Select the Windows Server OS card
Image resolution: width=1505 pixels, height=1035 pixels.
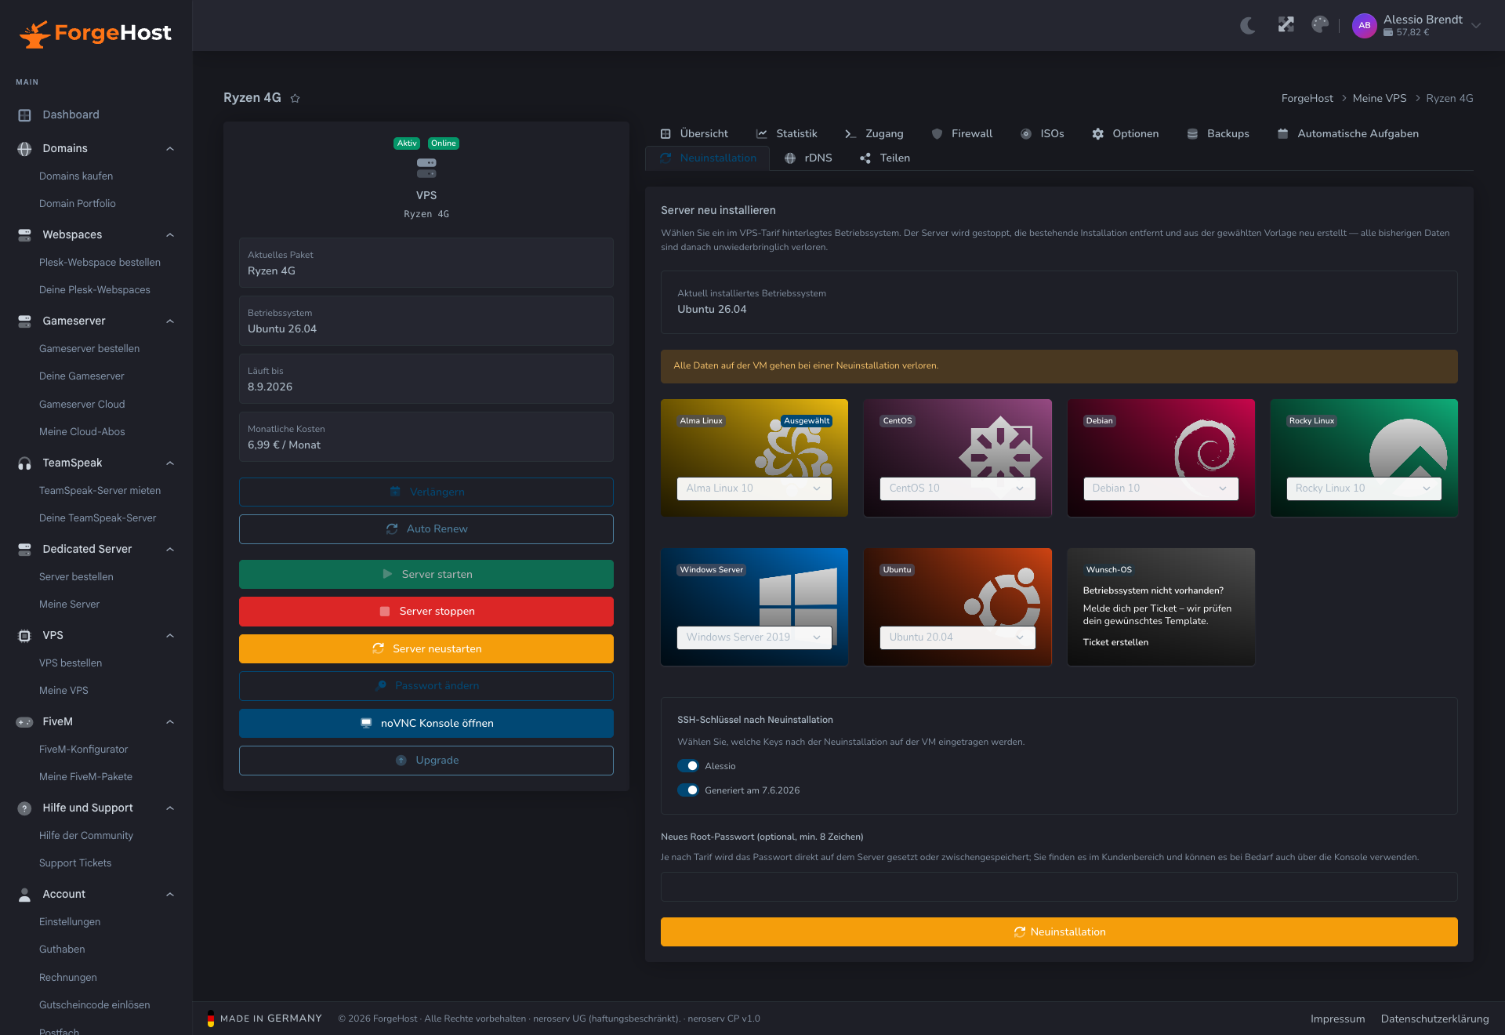[754, 607]
